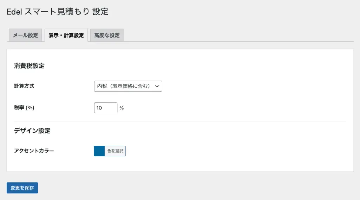Click the word Edel in the page heading
Image resolution: width=360 pixels, height=200 pixels.
(x=14, y=12)
